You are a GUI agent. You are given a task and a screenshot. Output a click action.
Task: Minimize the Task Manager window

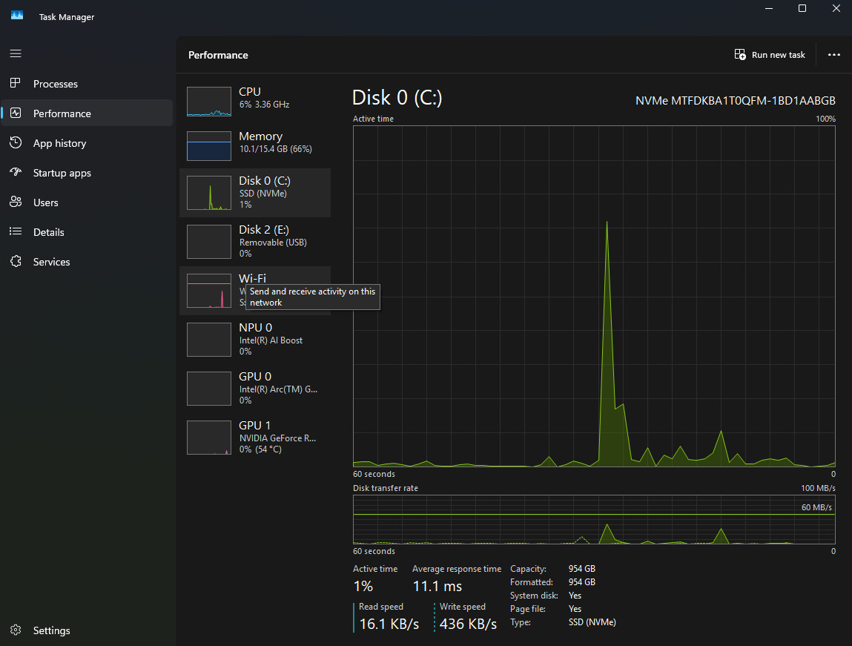769,8
